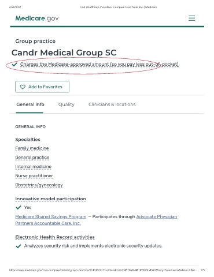Show definition of General practice
This screenshot has height=277, width=214.
32,158
